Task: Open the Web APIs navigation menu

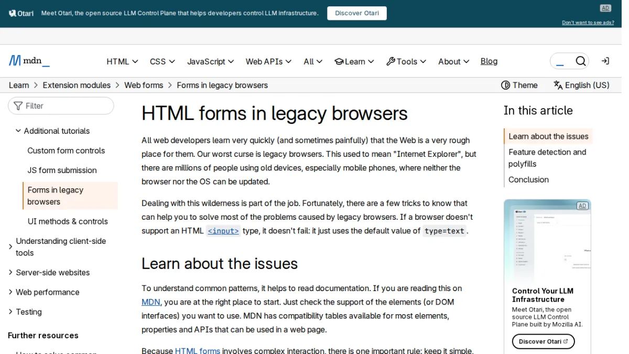Action: pos(268,61)
